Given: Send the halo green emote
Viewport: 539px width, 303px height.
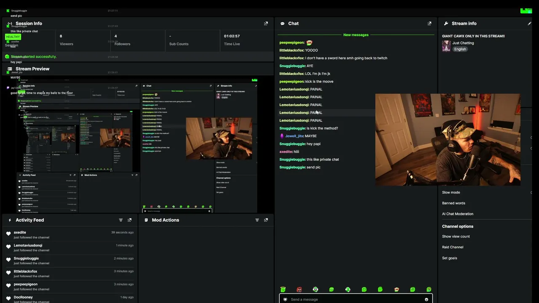Looking at the screenshot, I should coord(283,290).
